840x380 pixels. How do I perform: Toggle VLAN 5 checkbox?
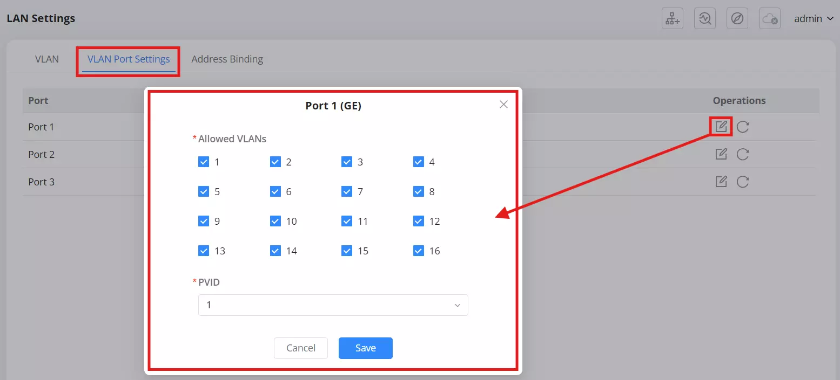point(204,191)
